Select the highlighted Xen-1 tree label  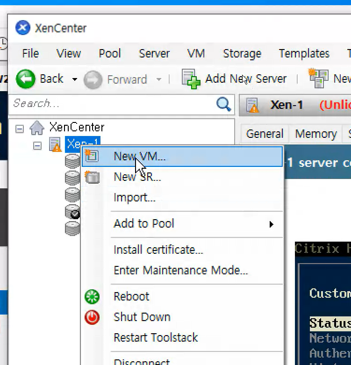[x=83, y=144]
